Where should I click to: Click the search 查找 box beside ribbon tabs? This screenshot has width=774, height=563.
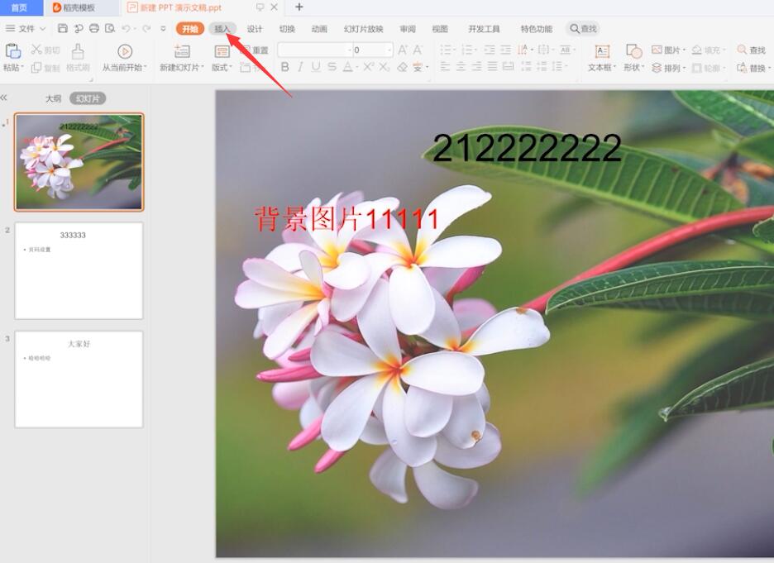[584, 29]
